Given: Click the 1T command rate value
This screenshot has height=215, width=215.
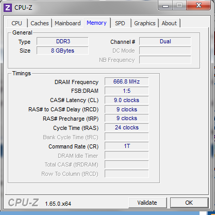Looking at the screenshot, I should 127,146.
